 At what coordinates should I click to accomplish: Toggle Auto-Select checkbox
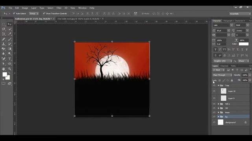tap(14, 13)
